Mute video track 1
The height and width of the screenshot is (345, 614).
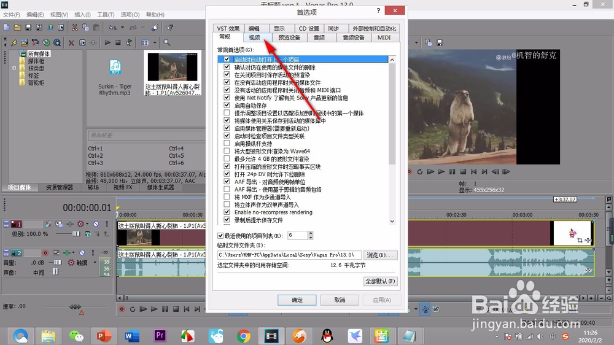pyautogui.click(x=96, y=224)
